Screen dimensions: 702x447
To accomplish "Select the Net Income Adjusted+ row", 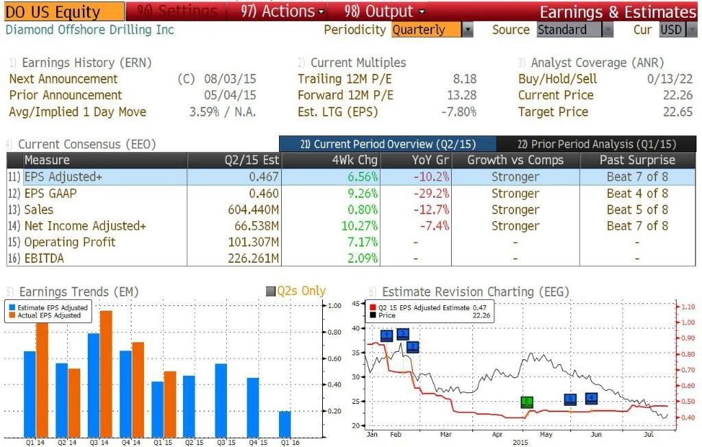I will (351, 226).
